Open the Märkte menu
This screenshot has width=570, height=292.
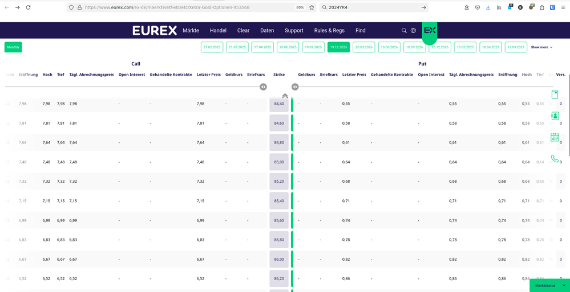[x=191, y=31]
